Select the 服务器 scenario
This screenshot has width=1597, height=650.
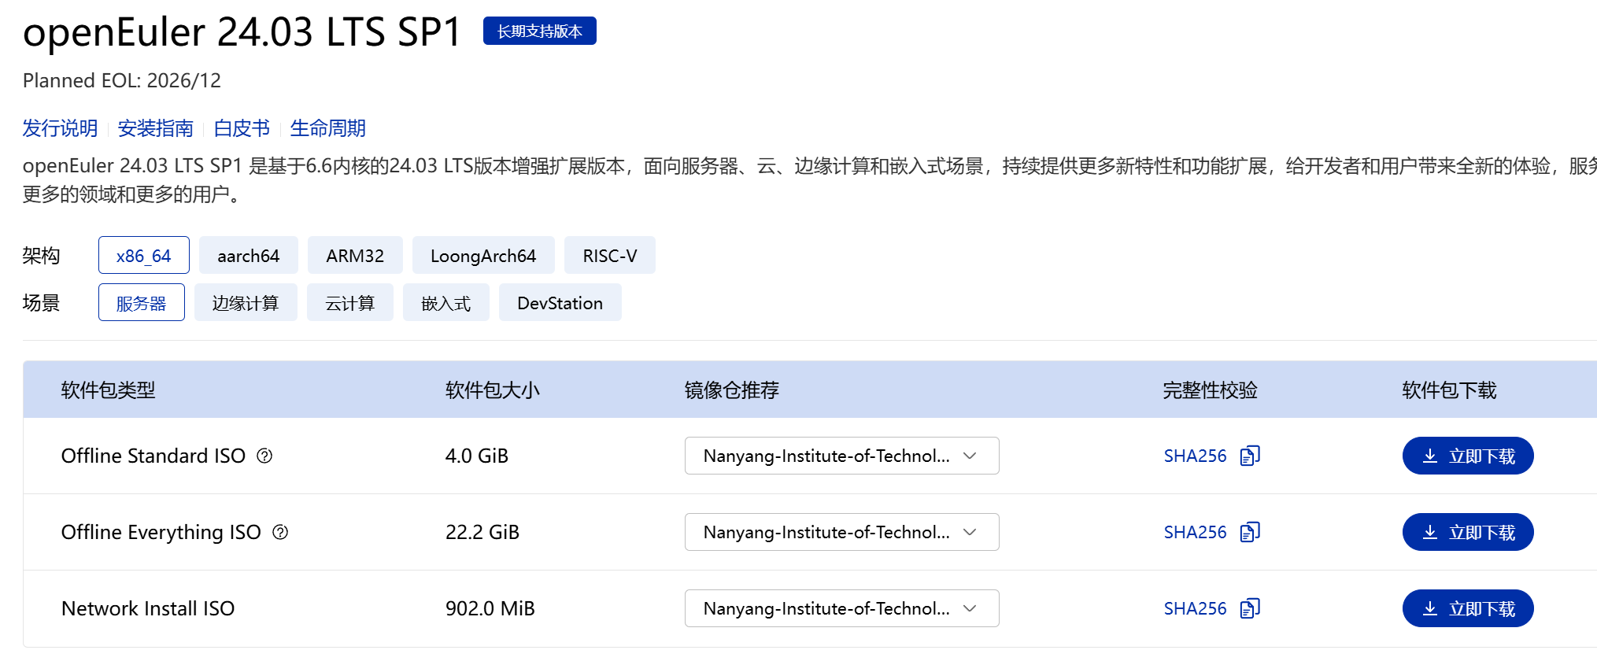pos(142,302)
